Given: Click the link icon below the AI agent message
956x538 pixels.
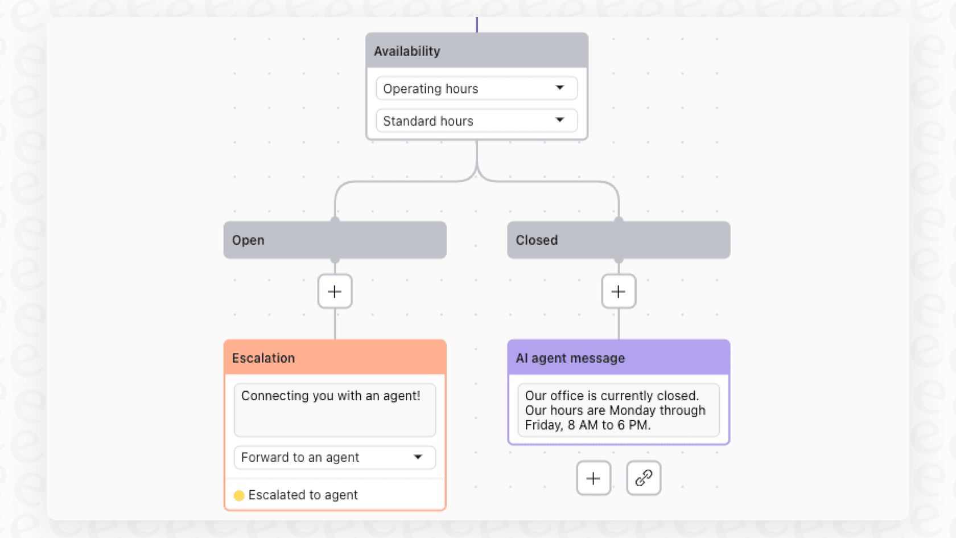Looking at the screenshot, I should coord(644,478).
